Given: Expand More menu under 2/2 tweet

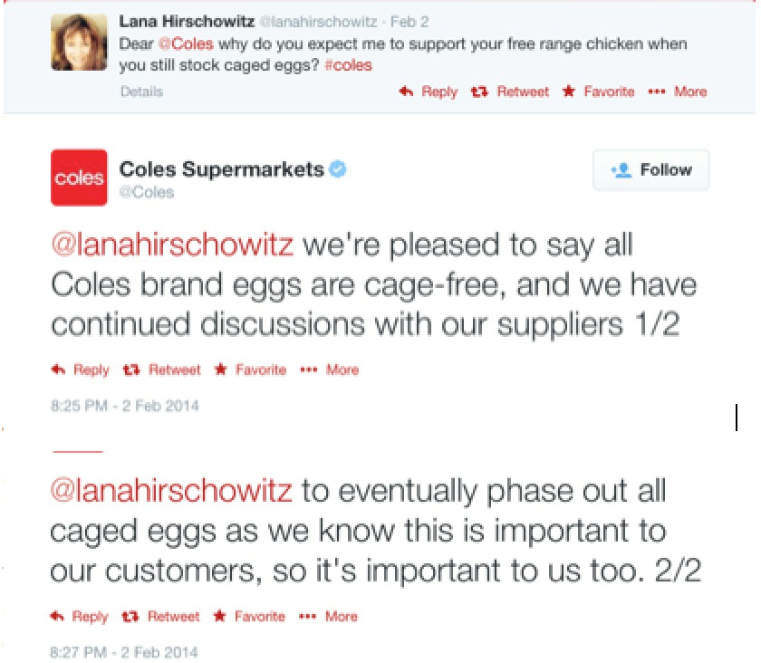Looking at the screenshot, I should click(x=329, y=617).
